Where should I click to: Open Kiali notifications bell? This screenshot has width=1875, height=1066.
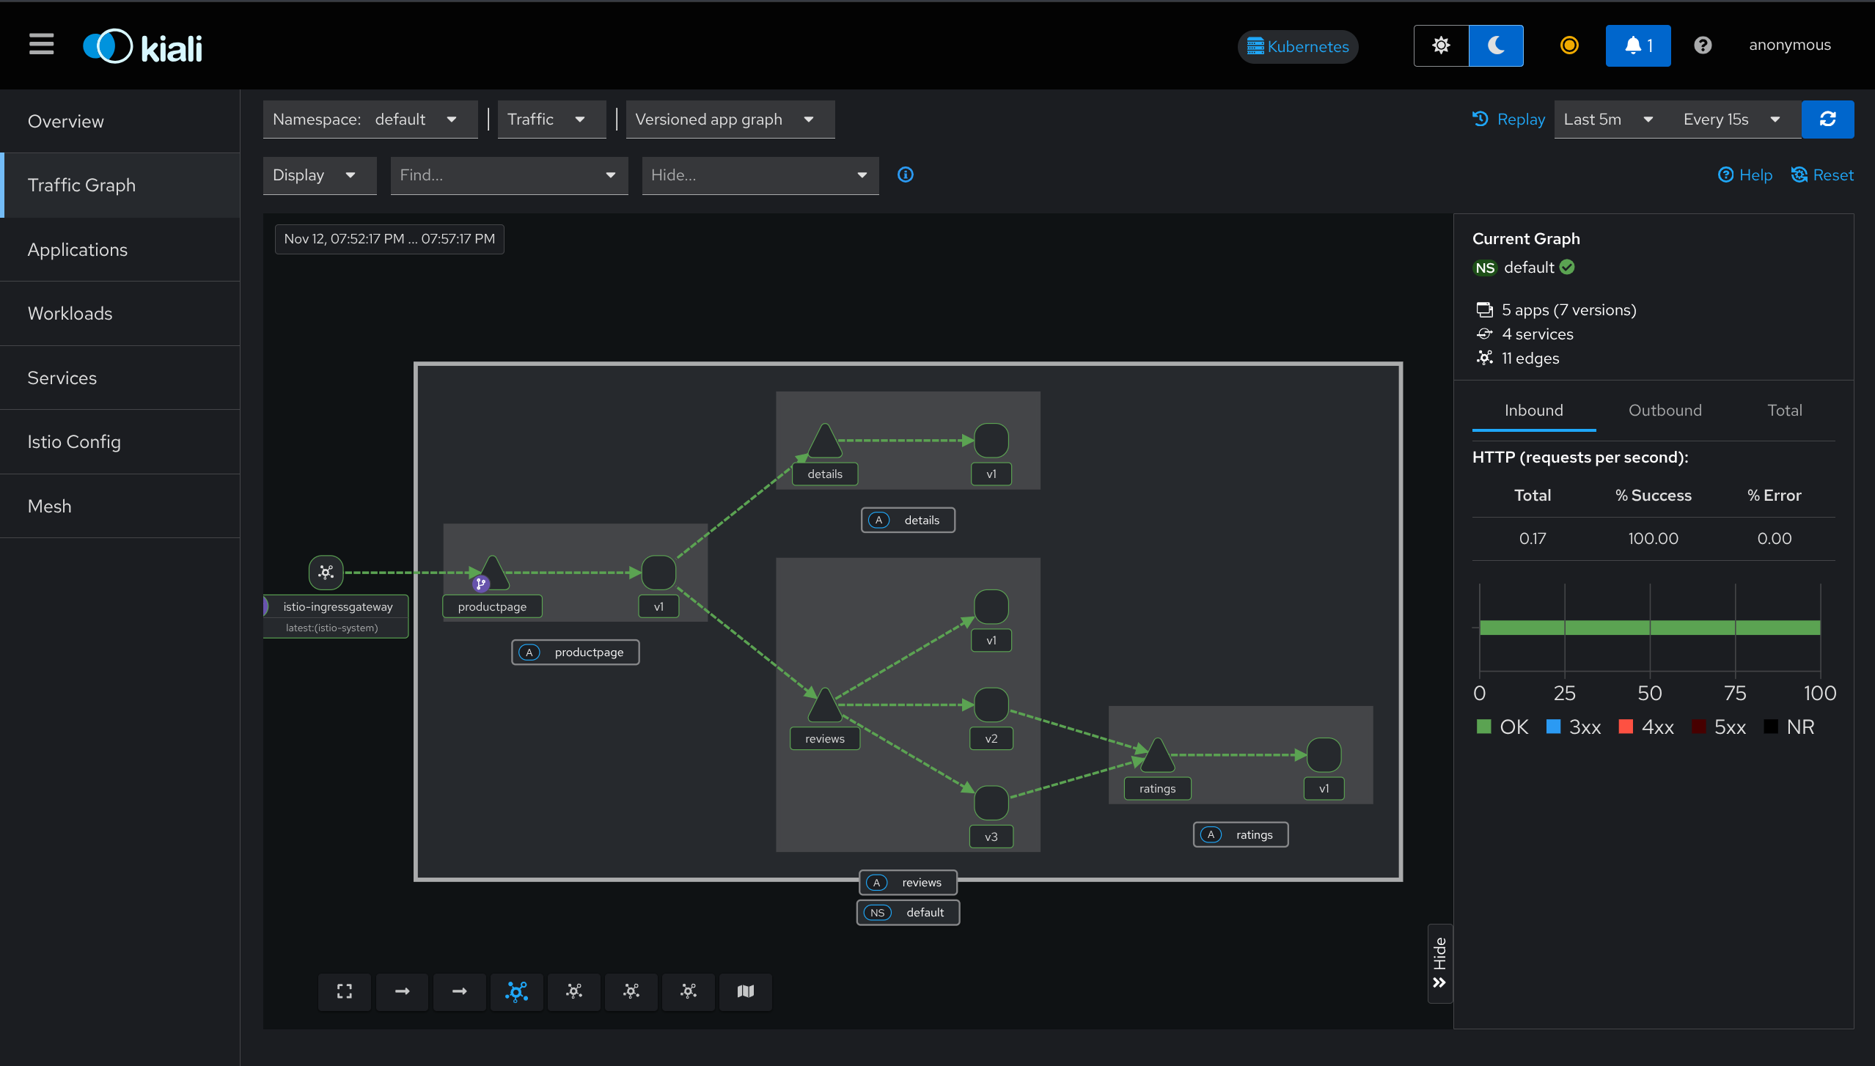[x=1637, y=45]
